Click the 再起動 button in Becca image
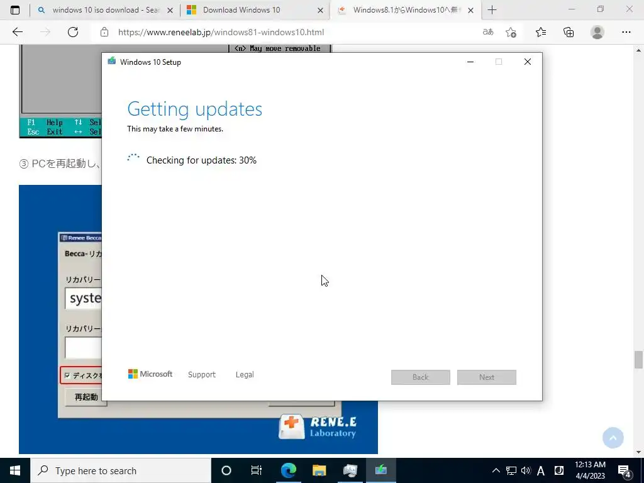The image size is (644, 483). [x=86, y=397]
